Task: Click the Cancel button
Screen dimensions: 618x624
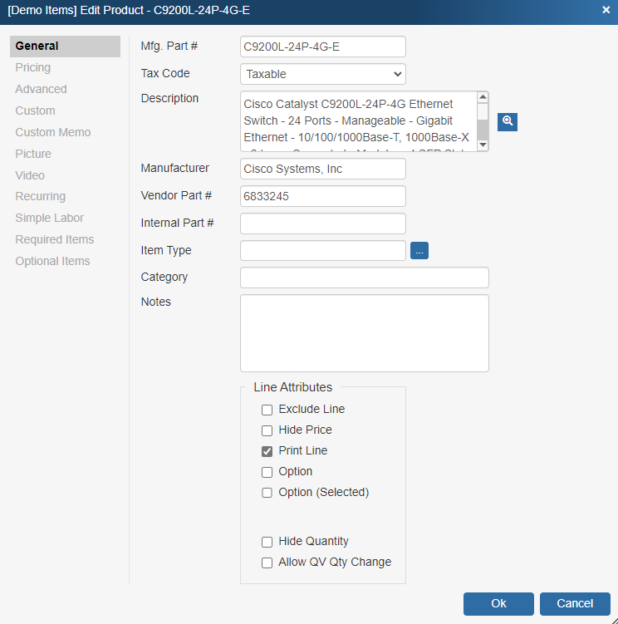Action: (x=575, y=603)
